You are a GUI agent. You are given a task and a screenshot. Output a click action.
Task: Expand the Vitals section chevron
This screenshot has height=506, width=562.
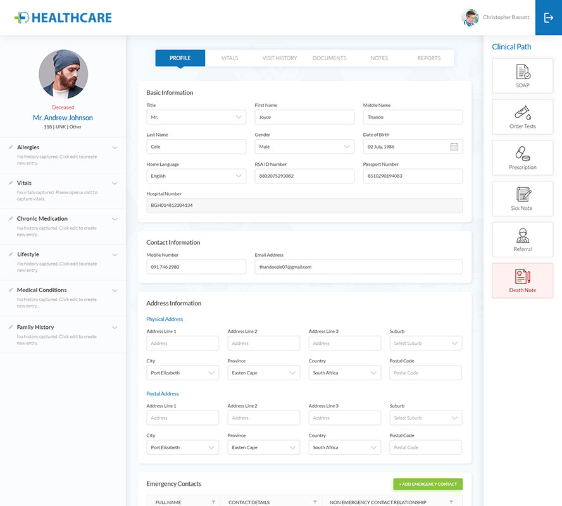tap(115, 183)
